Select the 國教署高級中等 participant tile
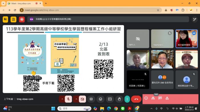The width and height of the screenshot is (200, 112). pyautogui.click(x=187, y=80)
